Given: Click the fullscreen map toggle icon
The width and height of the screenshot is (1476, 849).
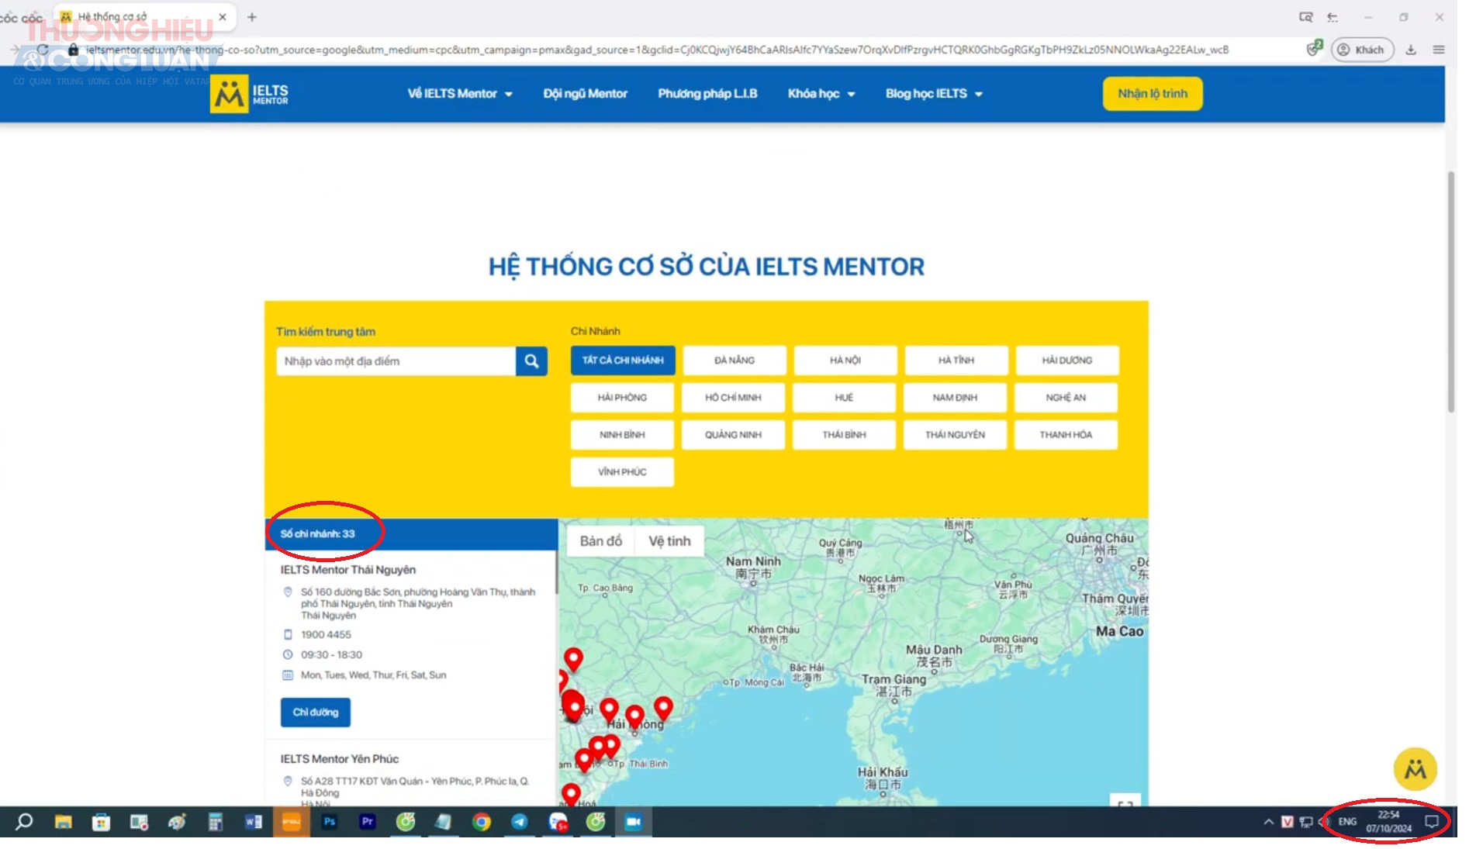Looking at the screenshot, I should [x=1125, y=803].
